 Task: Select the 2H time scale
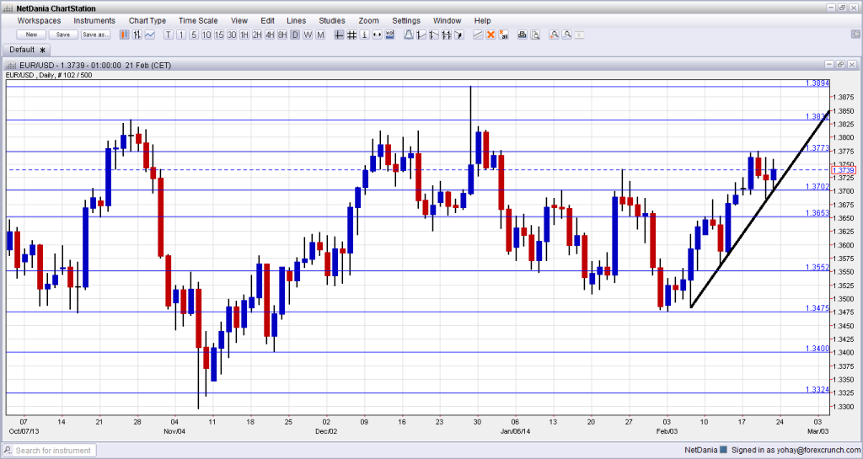257,35
